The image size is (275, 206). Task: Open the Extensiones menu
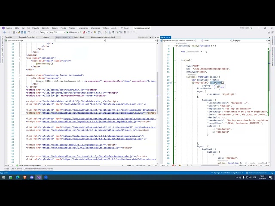(95, 28)
